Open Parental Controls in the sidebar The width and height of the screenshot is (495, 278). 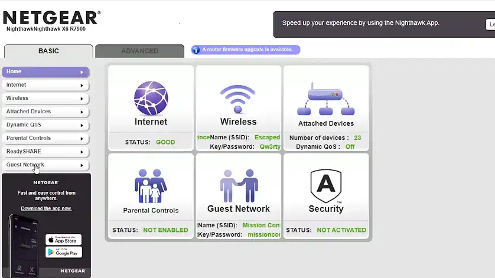45,138
